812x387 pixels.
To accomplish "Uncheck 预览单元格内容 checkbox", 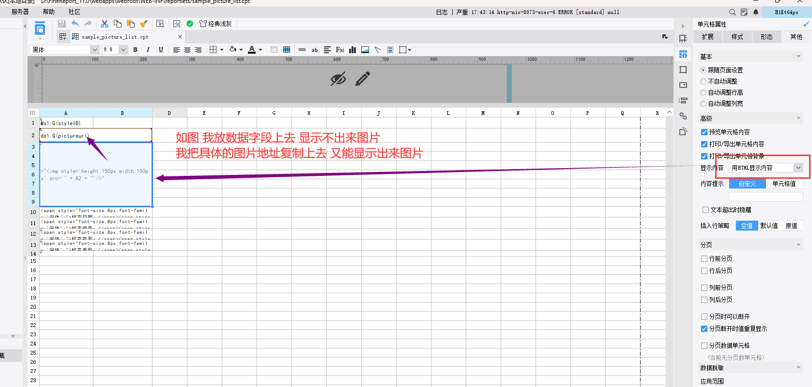I will (705, 132).
